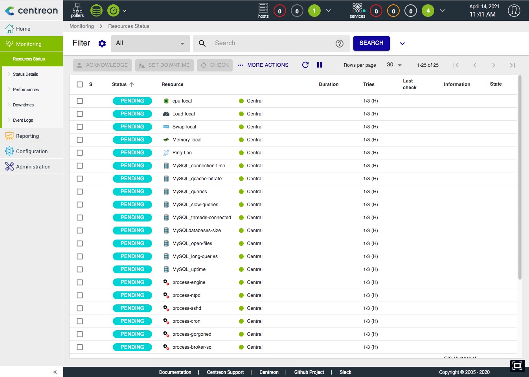The width and height of the screenshot is (529, 377).
Task: Open the Github Project footer link
Action: 309,372
